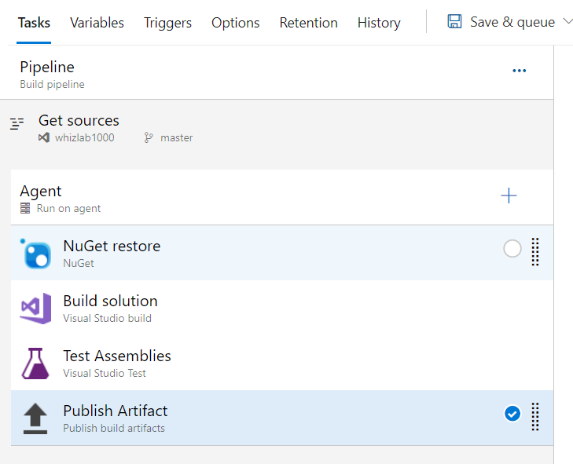Click the Test Assemblies flask icon

point(35,363)
